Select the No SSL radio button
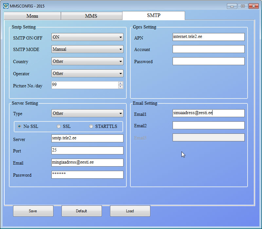 (x=19, y=126)
